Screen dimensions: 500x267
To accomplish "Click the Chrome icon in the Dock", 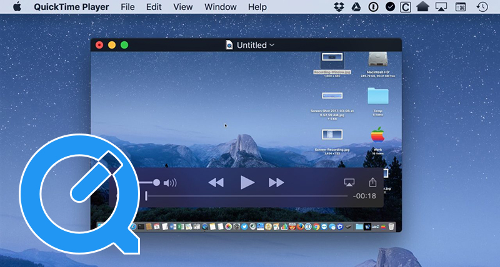I will point(316,226).
